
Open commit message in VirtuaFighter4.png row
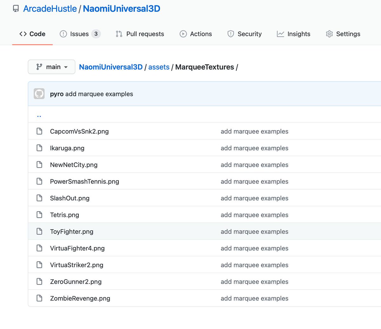point(254,248)
